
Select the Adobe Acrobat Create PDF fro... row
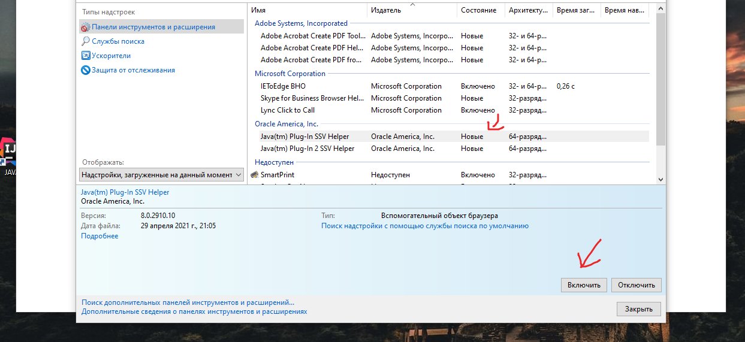tap(449, 60)
